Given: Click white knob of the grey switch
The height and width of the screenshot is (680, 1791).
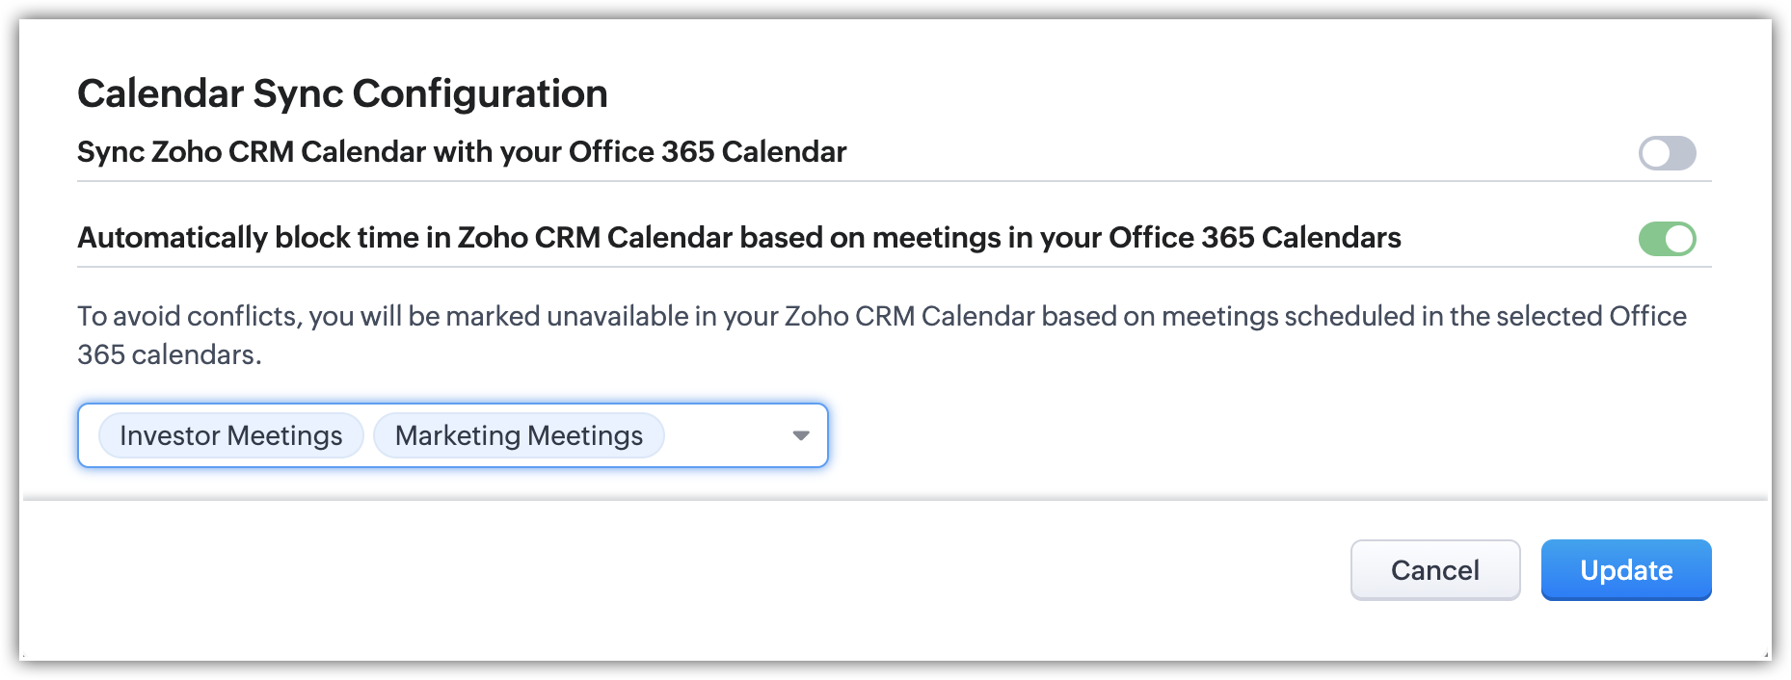Looking at the screenshot, I should pos(1655,153).
